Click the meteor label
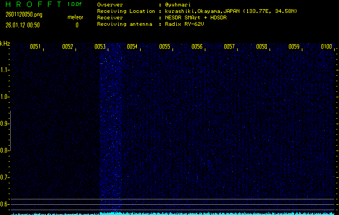This screenshot has width=339, height=215. [x=75, y=17]
